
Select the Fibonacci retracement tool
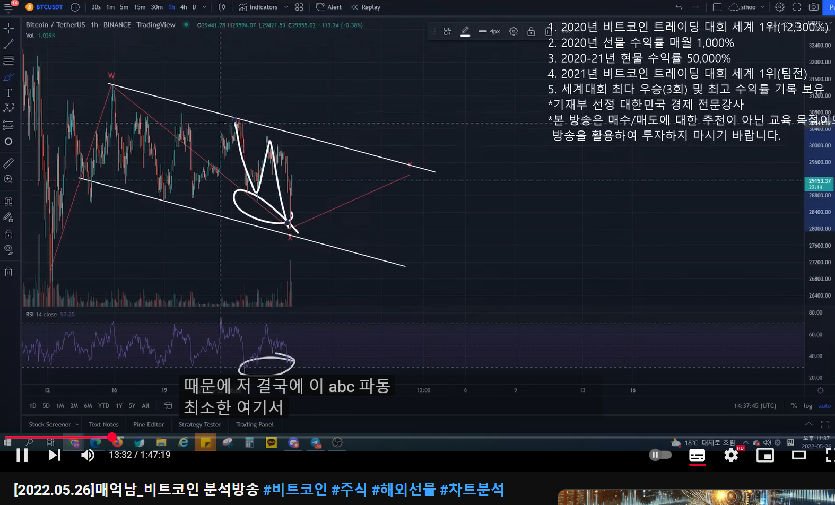point(8,60)
